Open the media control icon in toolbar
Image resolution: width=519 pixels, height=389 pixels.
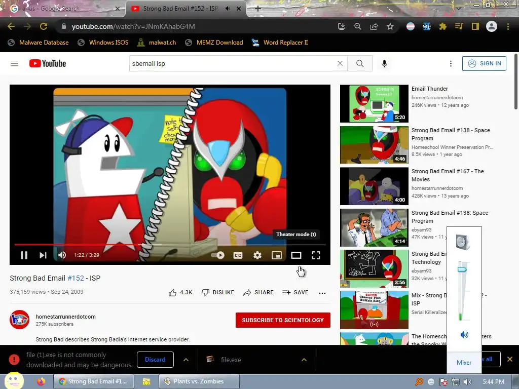pos(459,26)
